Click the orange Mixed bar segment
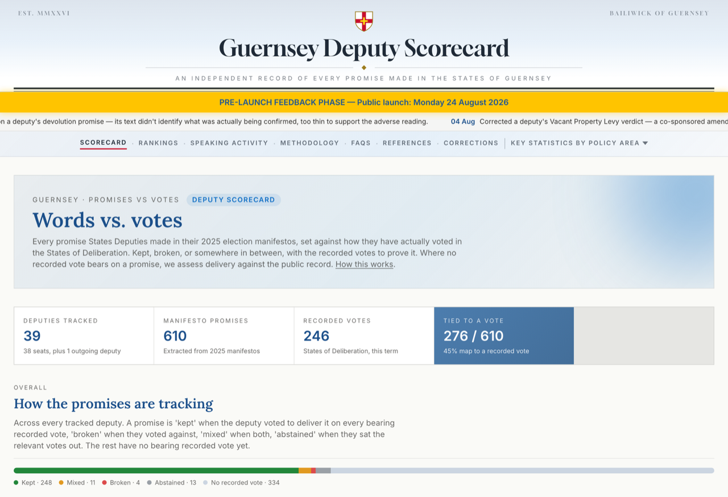 point(305,470)
